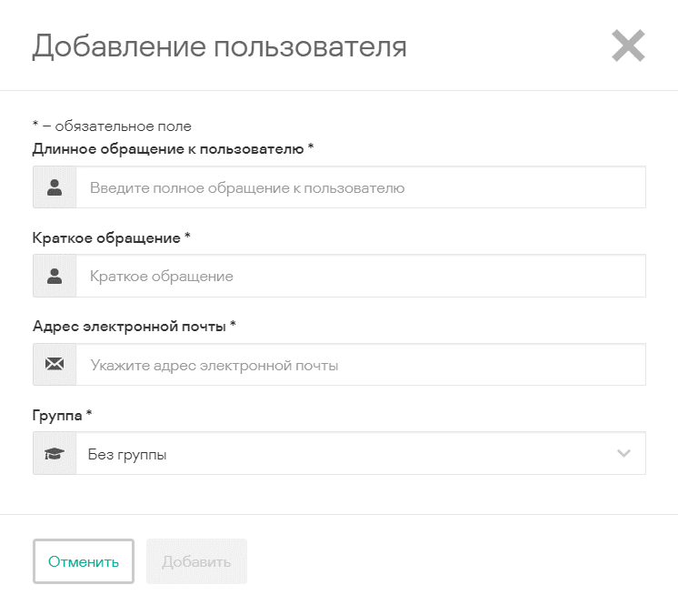Focus the Краткое обращение input field

(360, 276)
